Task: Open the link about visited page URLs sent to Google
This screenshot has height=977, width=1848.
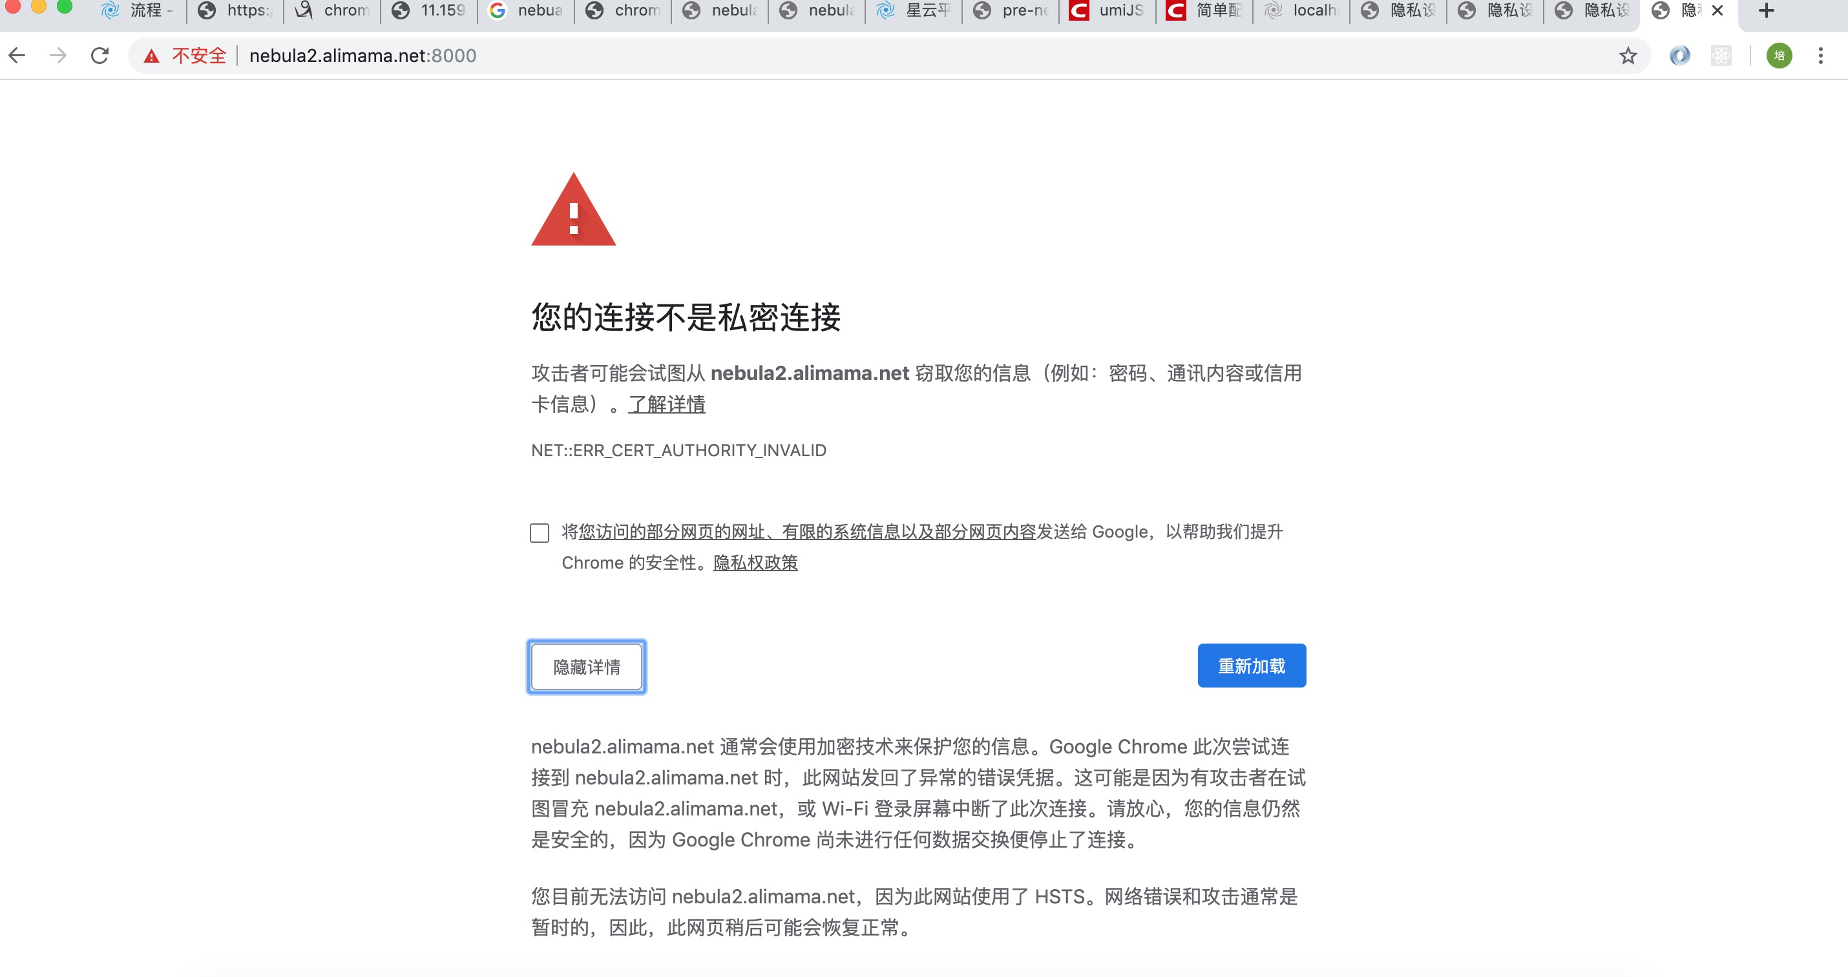Action: 807,532
